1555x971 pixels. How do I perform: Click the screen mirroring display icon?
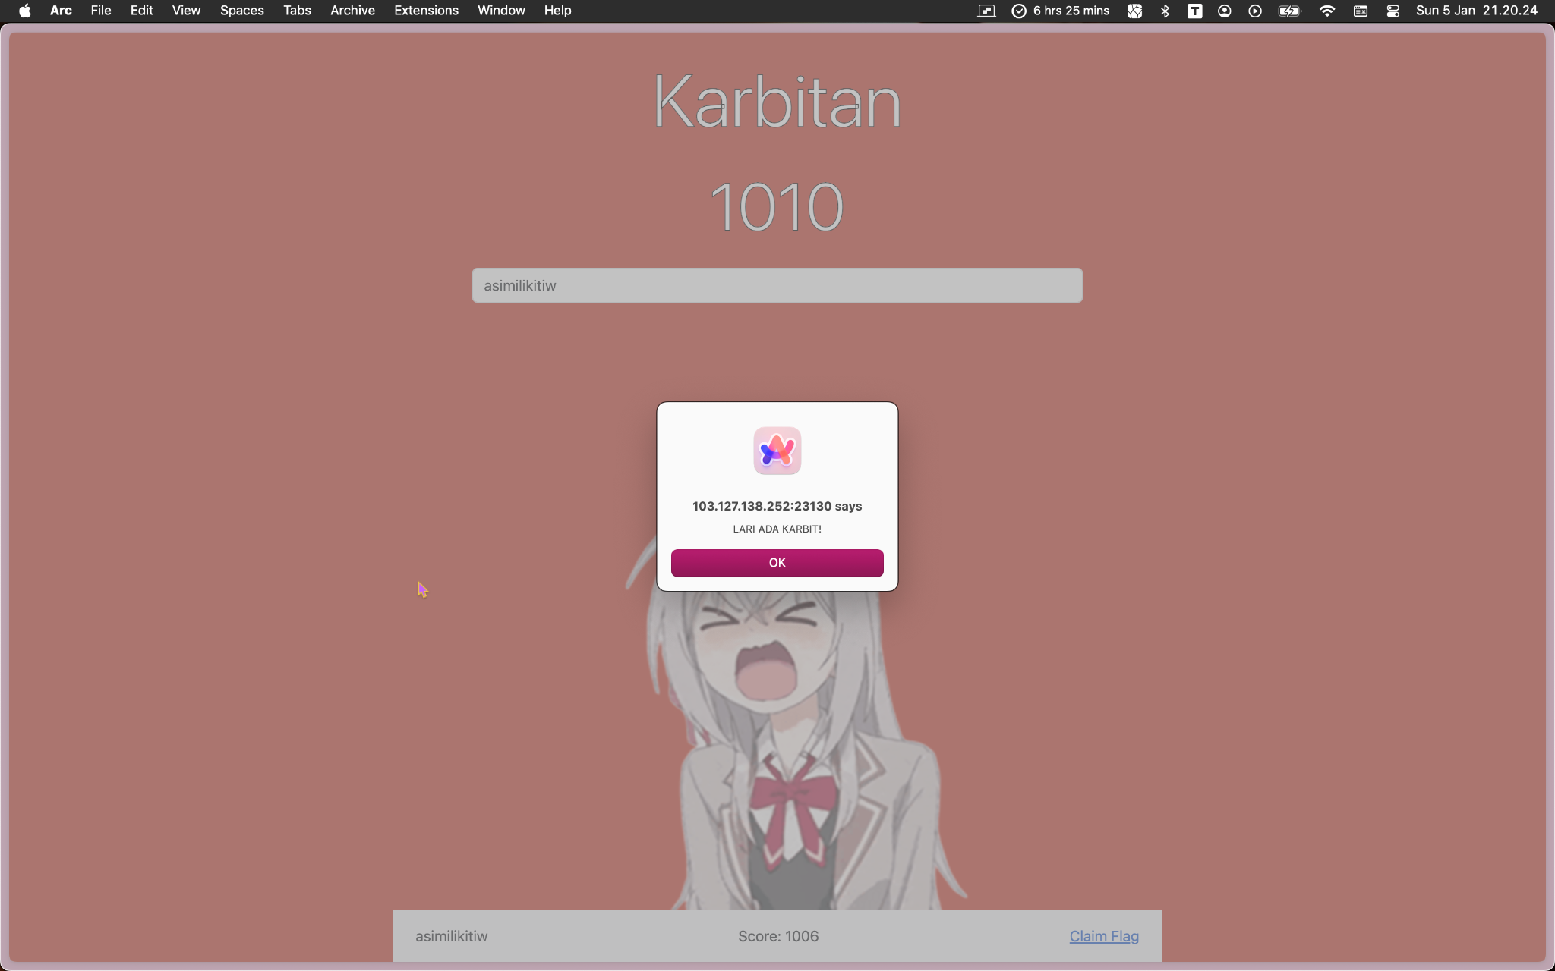click(986, 11)
